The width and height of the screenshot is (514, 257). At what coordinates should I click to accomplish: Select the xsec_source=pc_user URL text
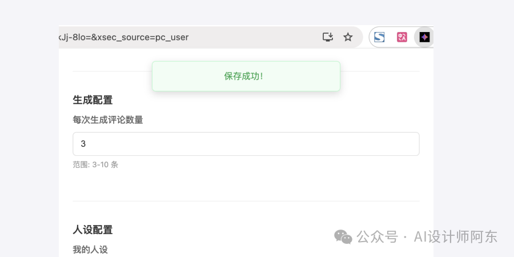click(x=143, y=37)
